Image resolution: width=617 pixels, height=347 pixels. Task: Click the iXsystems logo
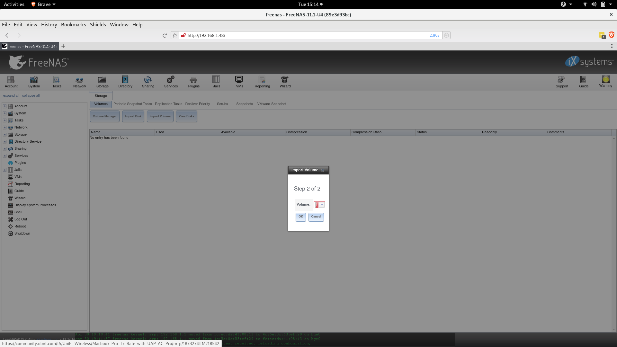[589, 61]
